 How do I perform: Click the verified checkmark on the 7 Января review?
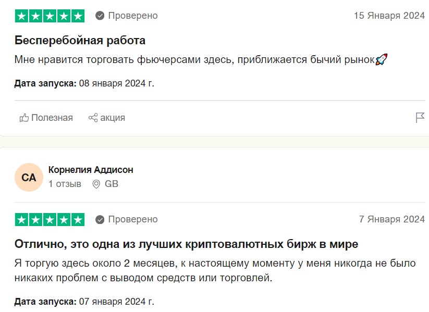(100, 220)
